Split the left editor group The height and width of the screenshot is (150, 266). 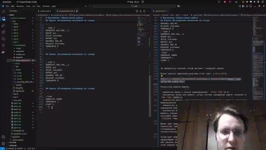coord(144,11)
